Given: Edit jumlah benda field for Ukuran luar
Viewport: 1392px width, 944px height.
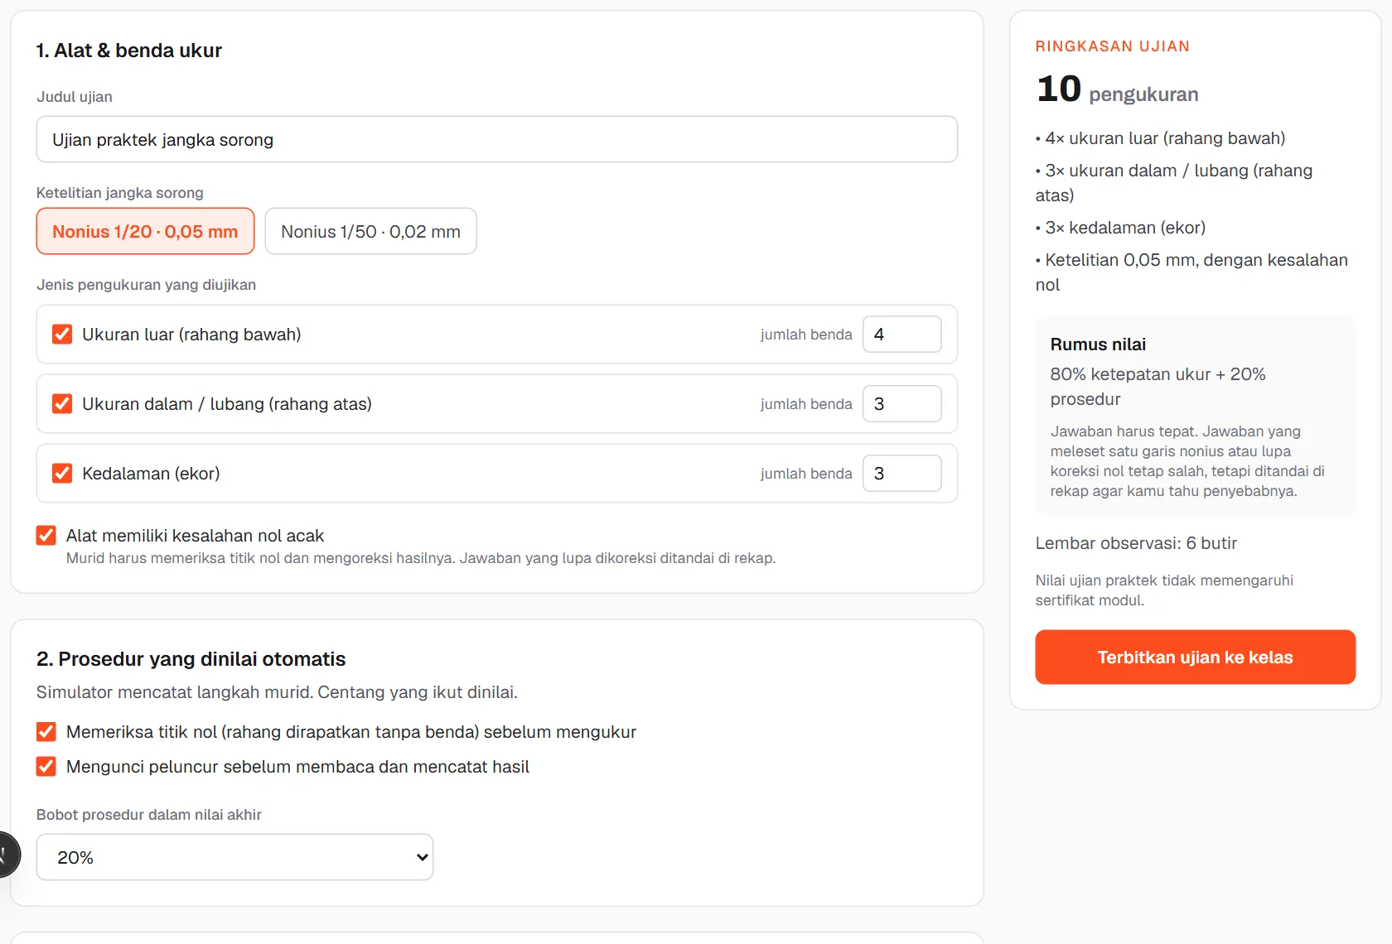Looking at the screenshot, I should pyautogui.click(x=901, y=334).
